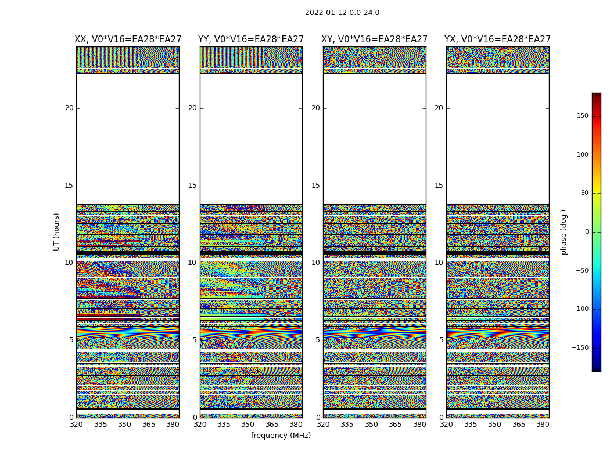Click the 365 frequency tick under YX panel
The width and height of the screenshot is (610, 464).
[519, 425]
